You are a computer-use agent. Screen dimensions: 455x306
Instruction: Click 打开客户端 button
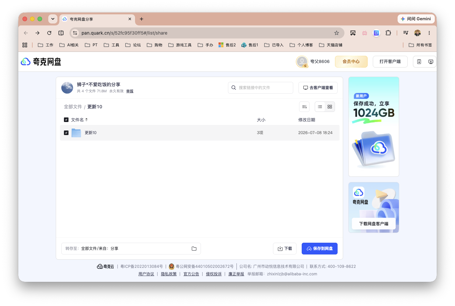pyautogui.click(x=390, y=62)
